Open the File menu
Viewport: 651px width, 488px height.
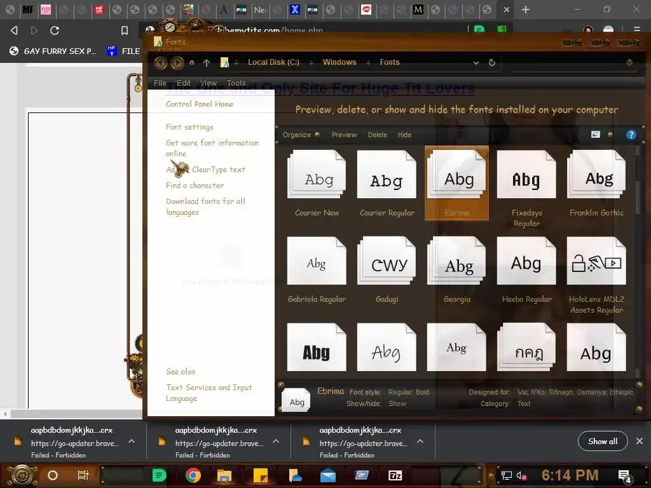pyautogui.click(x=160, y=83)
